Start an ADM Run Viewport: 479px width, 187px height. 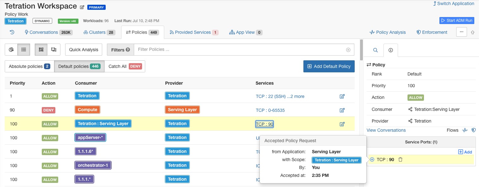pos(457,20)
